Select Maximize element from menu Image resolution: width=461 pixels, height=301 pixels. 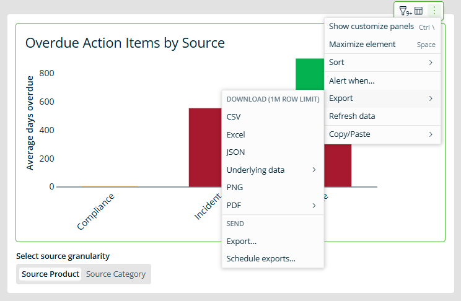click(362, 45)
